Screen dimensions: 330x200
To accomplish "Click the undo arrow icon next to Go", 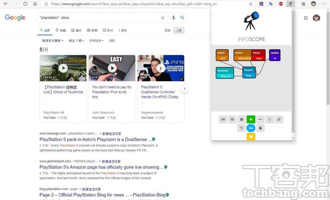I will pyautogui.click(x=241, y=128).
